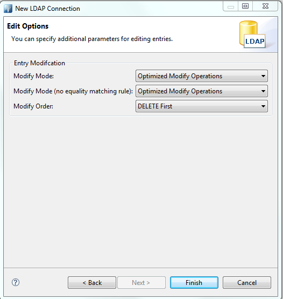Click the greyed-out Next button
This screenshot has width=283, height=299.
point(141,282)
